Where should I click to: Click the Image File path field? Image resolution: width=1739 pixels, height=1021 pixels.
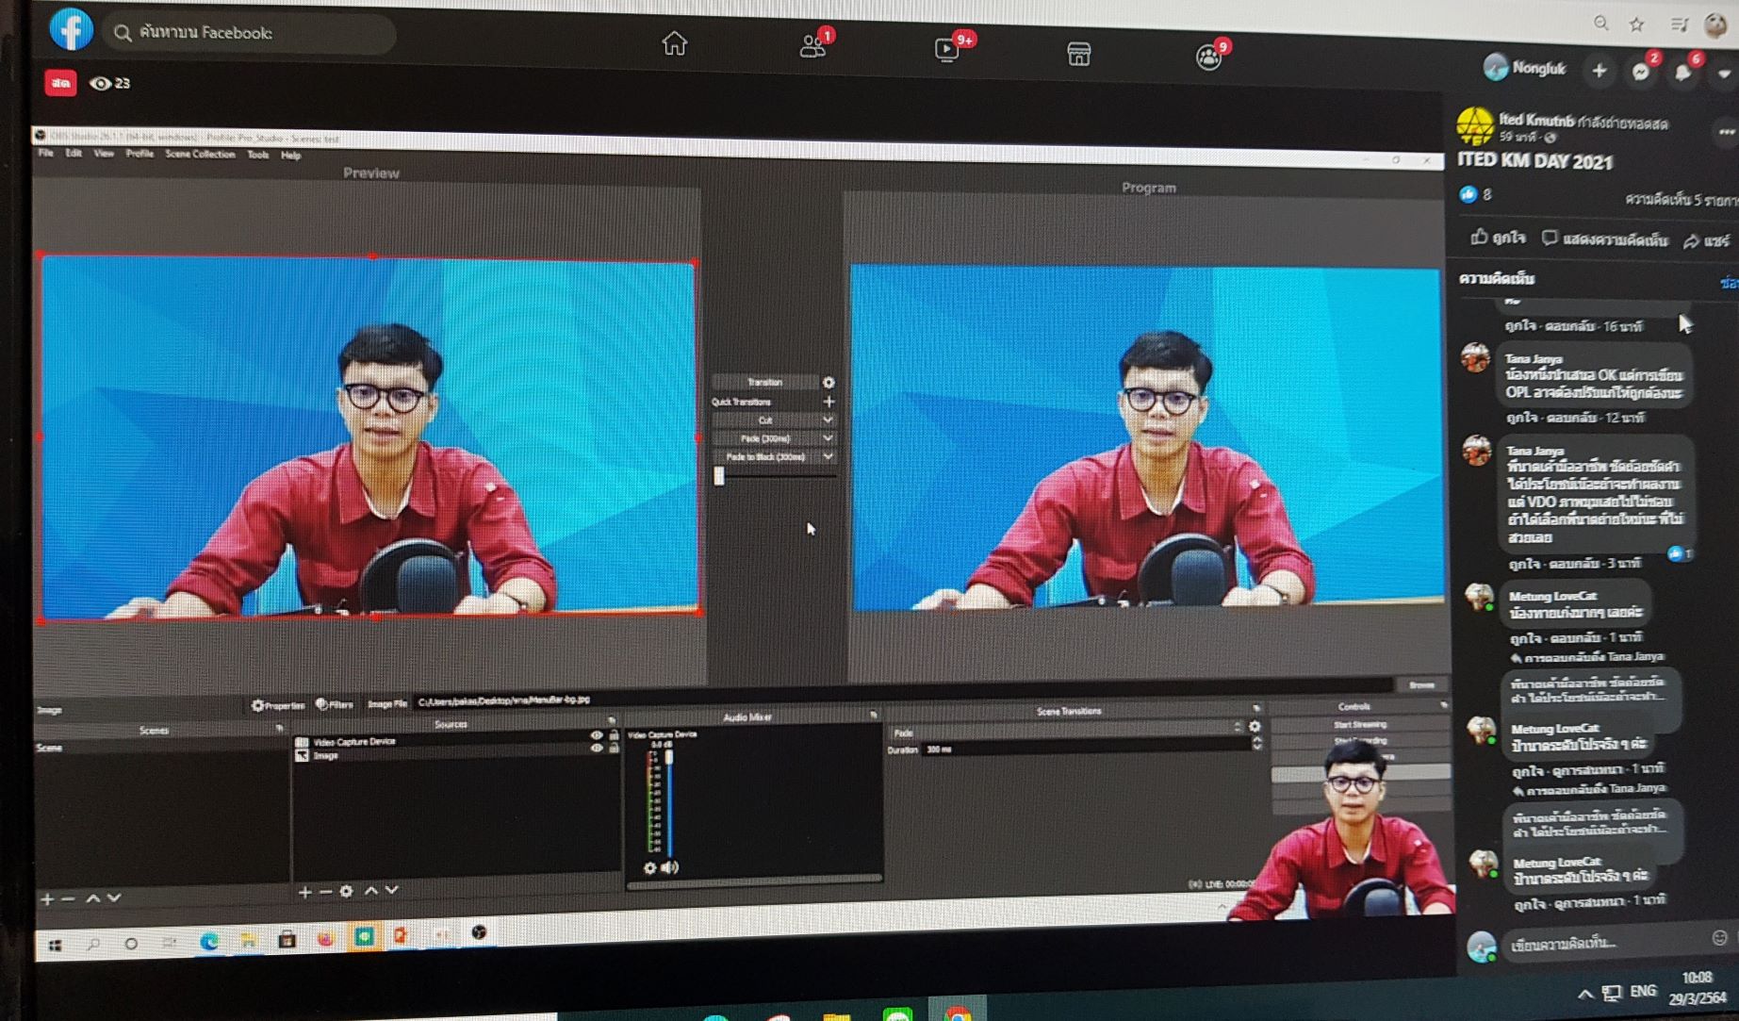click(x=903, y=693)
